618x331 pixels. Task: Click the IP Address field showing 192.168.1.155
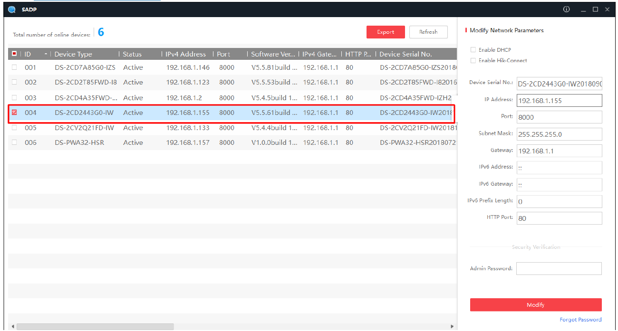tap(559, 100)
